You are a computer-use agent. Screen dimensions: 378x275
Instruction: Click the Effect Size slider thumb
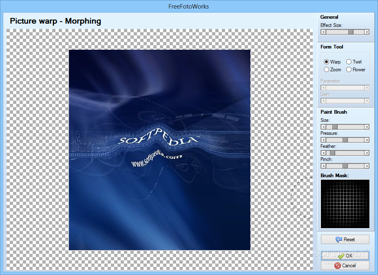tap(351, 32)
